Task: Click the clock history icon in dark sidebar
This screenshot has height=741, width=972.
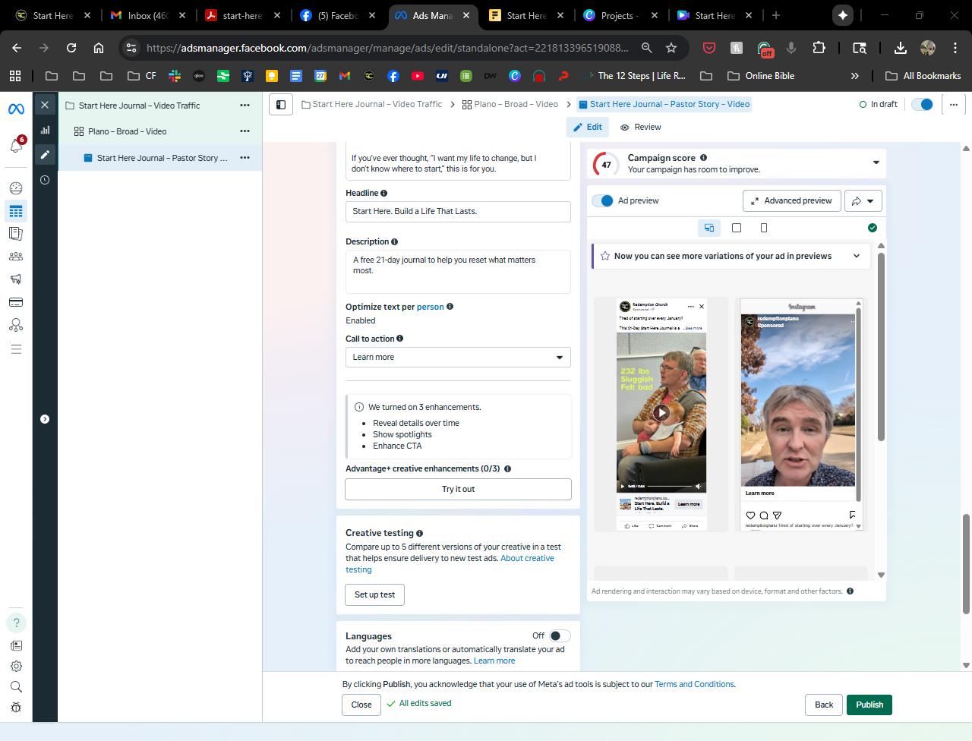Action: [x=45, y=180]
